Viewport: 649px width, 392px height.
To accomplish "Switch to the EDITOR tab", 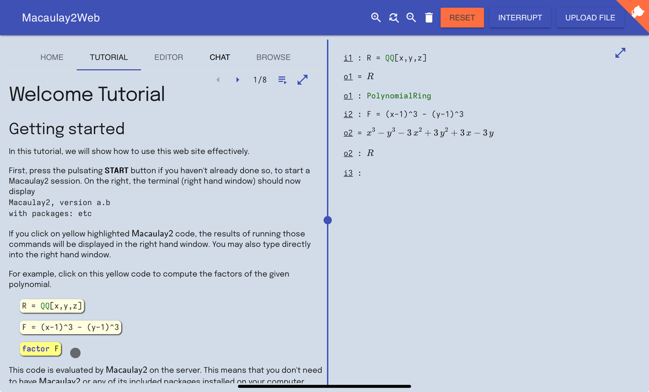I will click(168, 57).
